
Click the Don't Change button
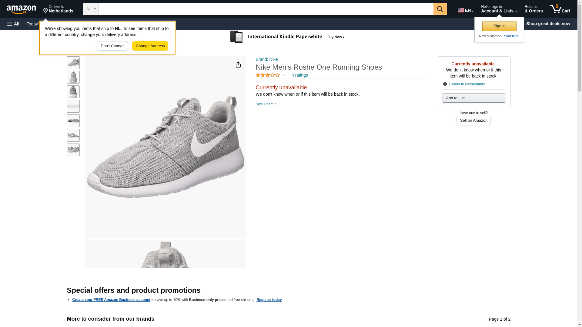pos(112,46)
